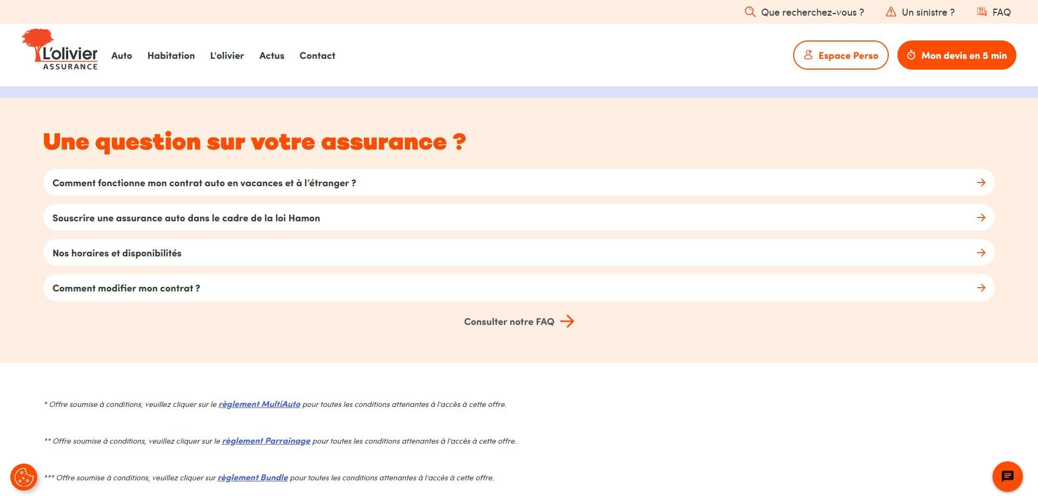Click the Espace Perso button

[x=841, y=55]
